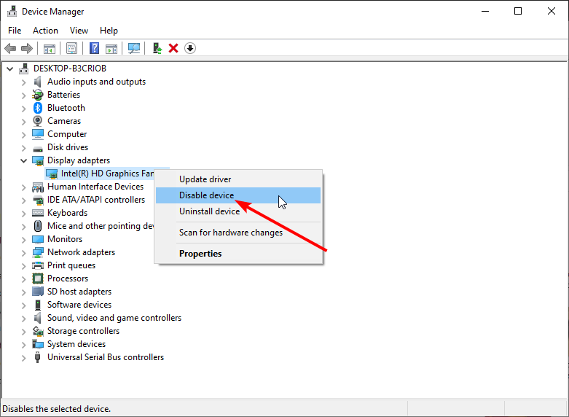Image resolution: width=569 pixels, height=417 pixels.
Task: Expand the Software devices category
Action: [x=24, y=305]
